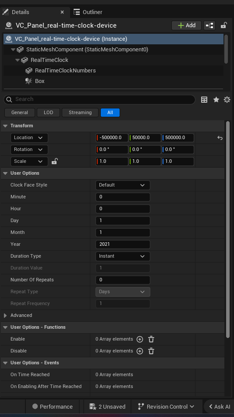Open the Revision Control menu

(166, 406)
